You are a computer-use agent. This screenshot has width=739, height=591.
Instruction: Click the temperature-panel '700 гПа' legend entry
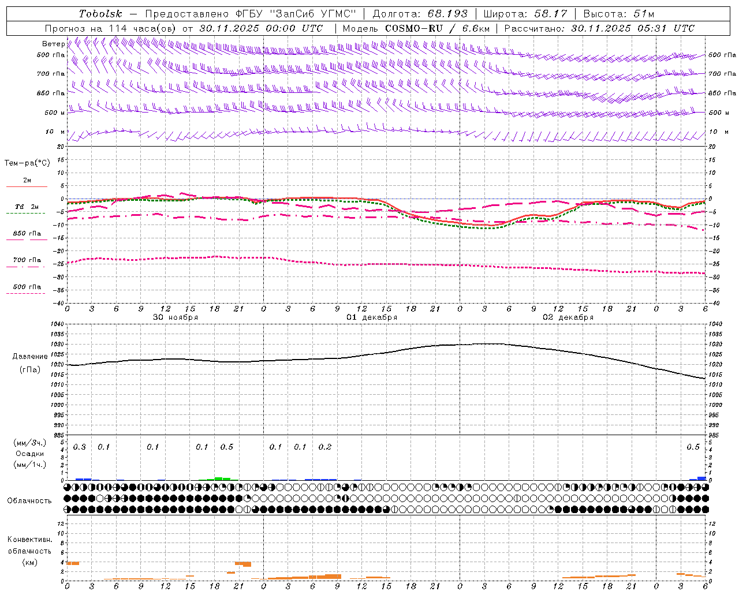tap(27, 260)
